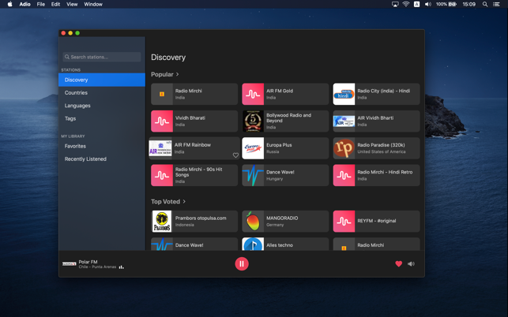Expand the Popular section chevron

[177, 74]
